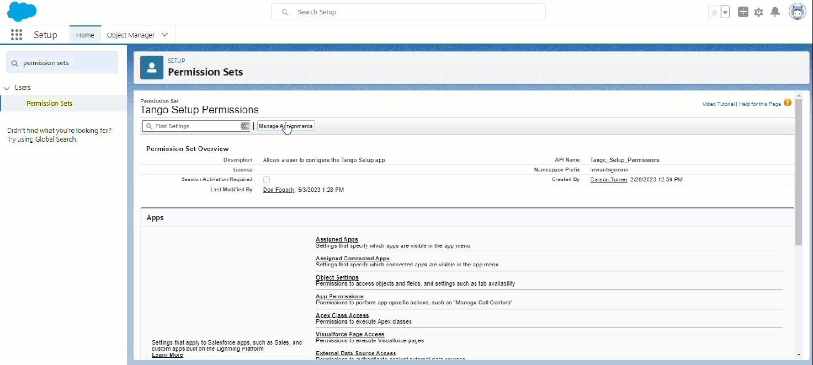Open Setup settings gear icon

tap(758, 12)
